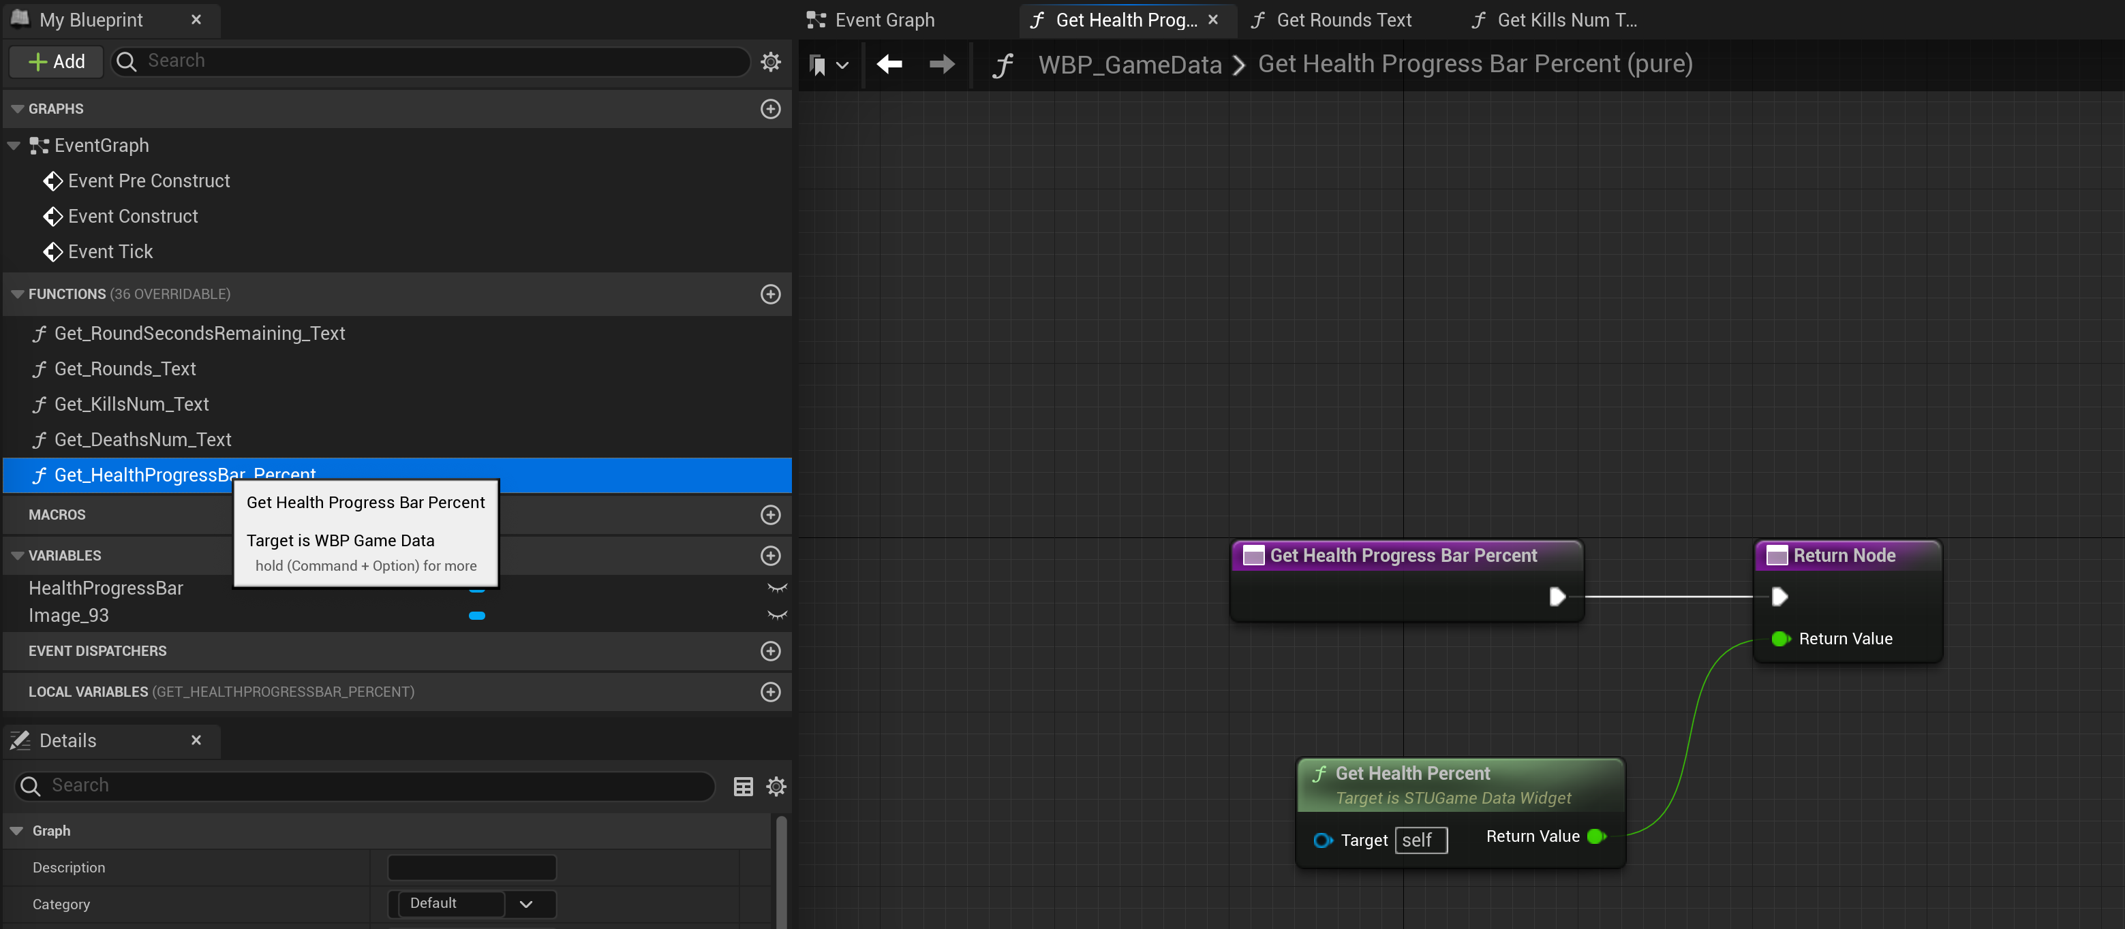Click the Details panel scrollbar
Image resolution: width=2125 pixels, height=929 pixels.
[x=780, y=870]
